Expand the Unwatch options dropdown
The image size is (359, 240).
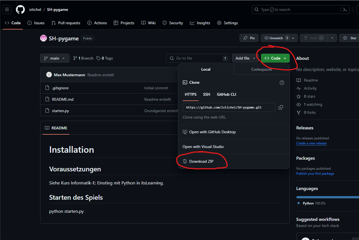293,38
